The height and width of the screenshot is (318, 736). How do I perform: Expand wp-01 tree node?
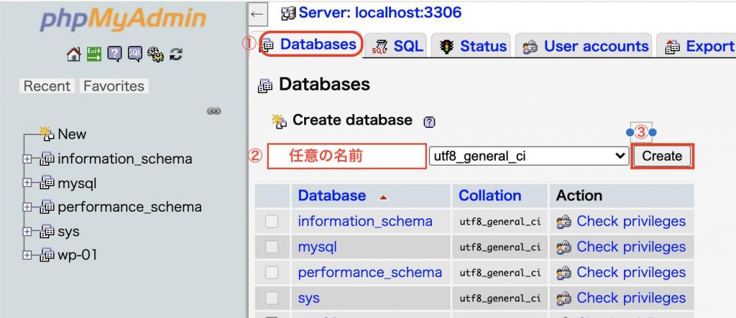(27, 255)
